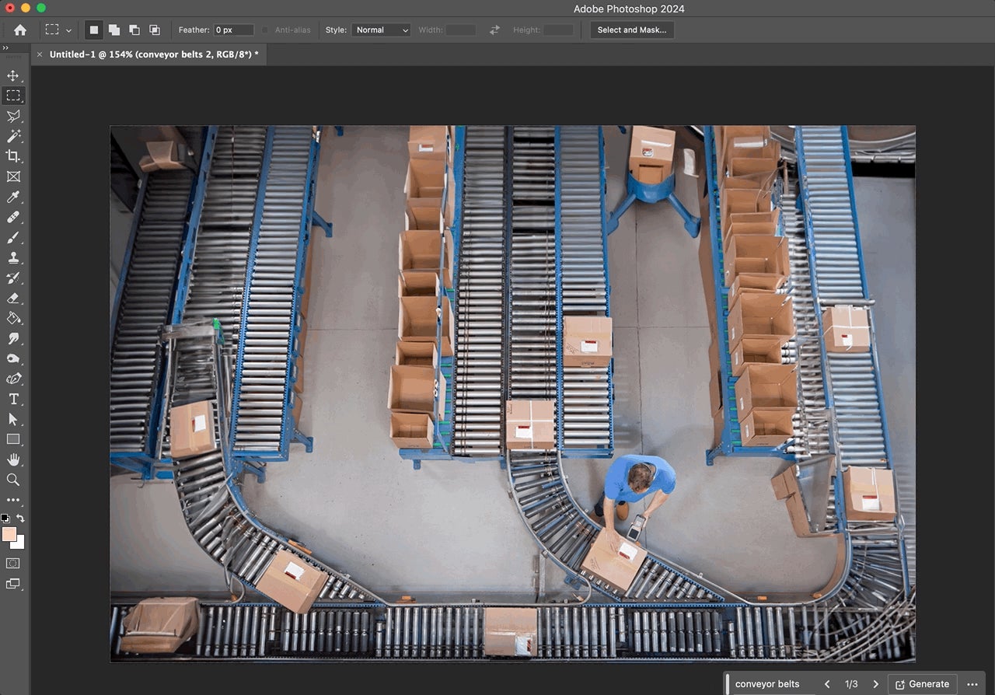This screenshot has width=995, height=695.
Task: Toggle the Anti-alias checkbox
Action: (265, 30)
